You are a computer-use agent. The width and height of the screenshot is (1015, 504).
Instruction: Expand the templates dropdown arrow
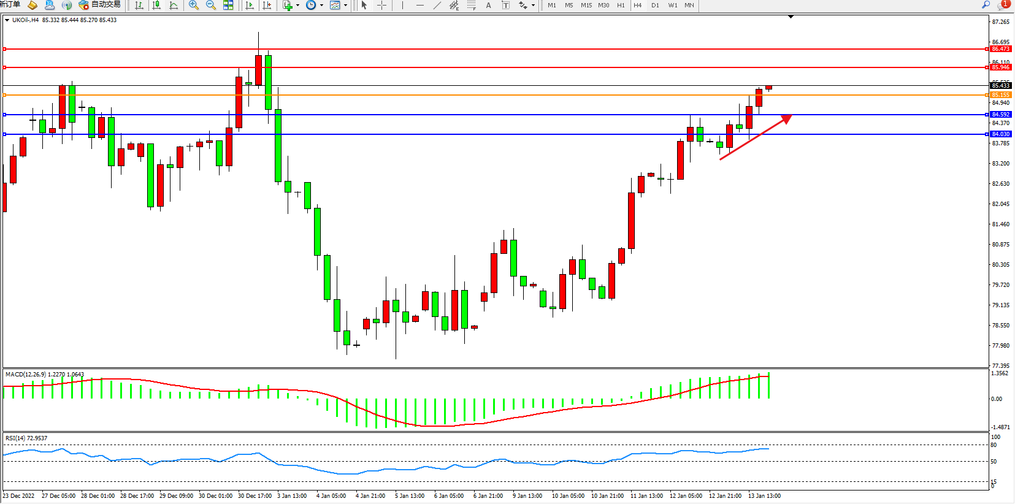tap(345, 6)
